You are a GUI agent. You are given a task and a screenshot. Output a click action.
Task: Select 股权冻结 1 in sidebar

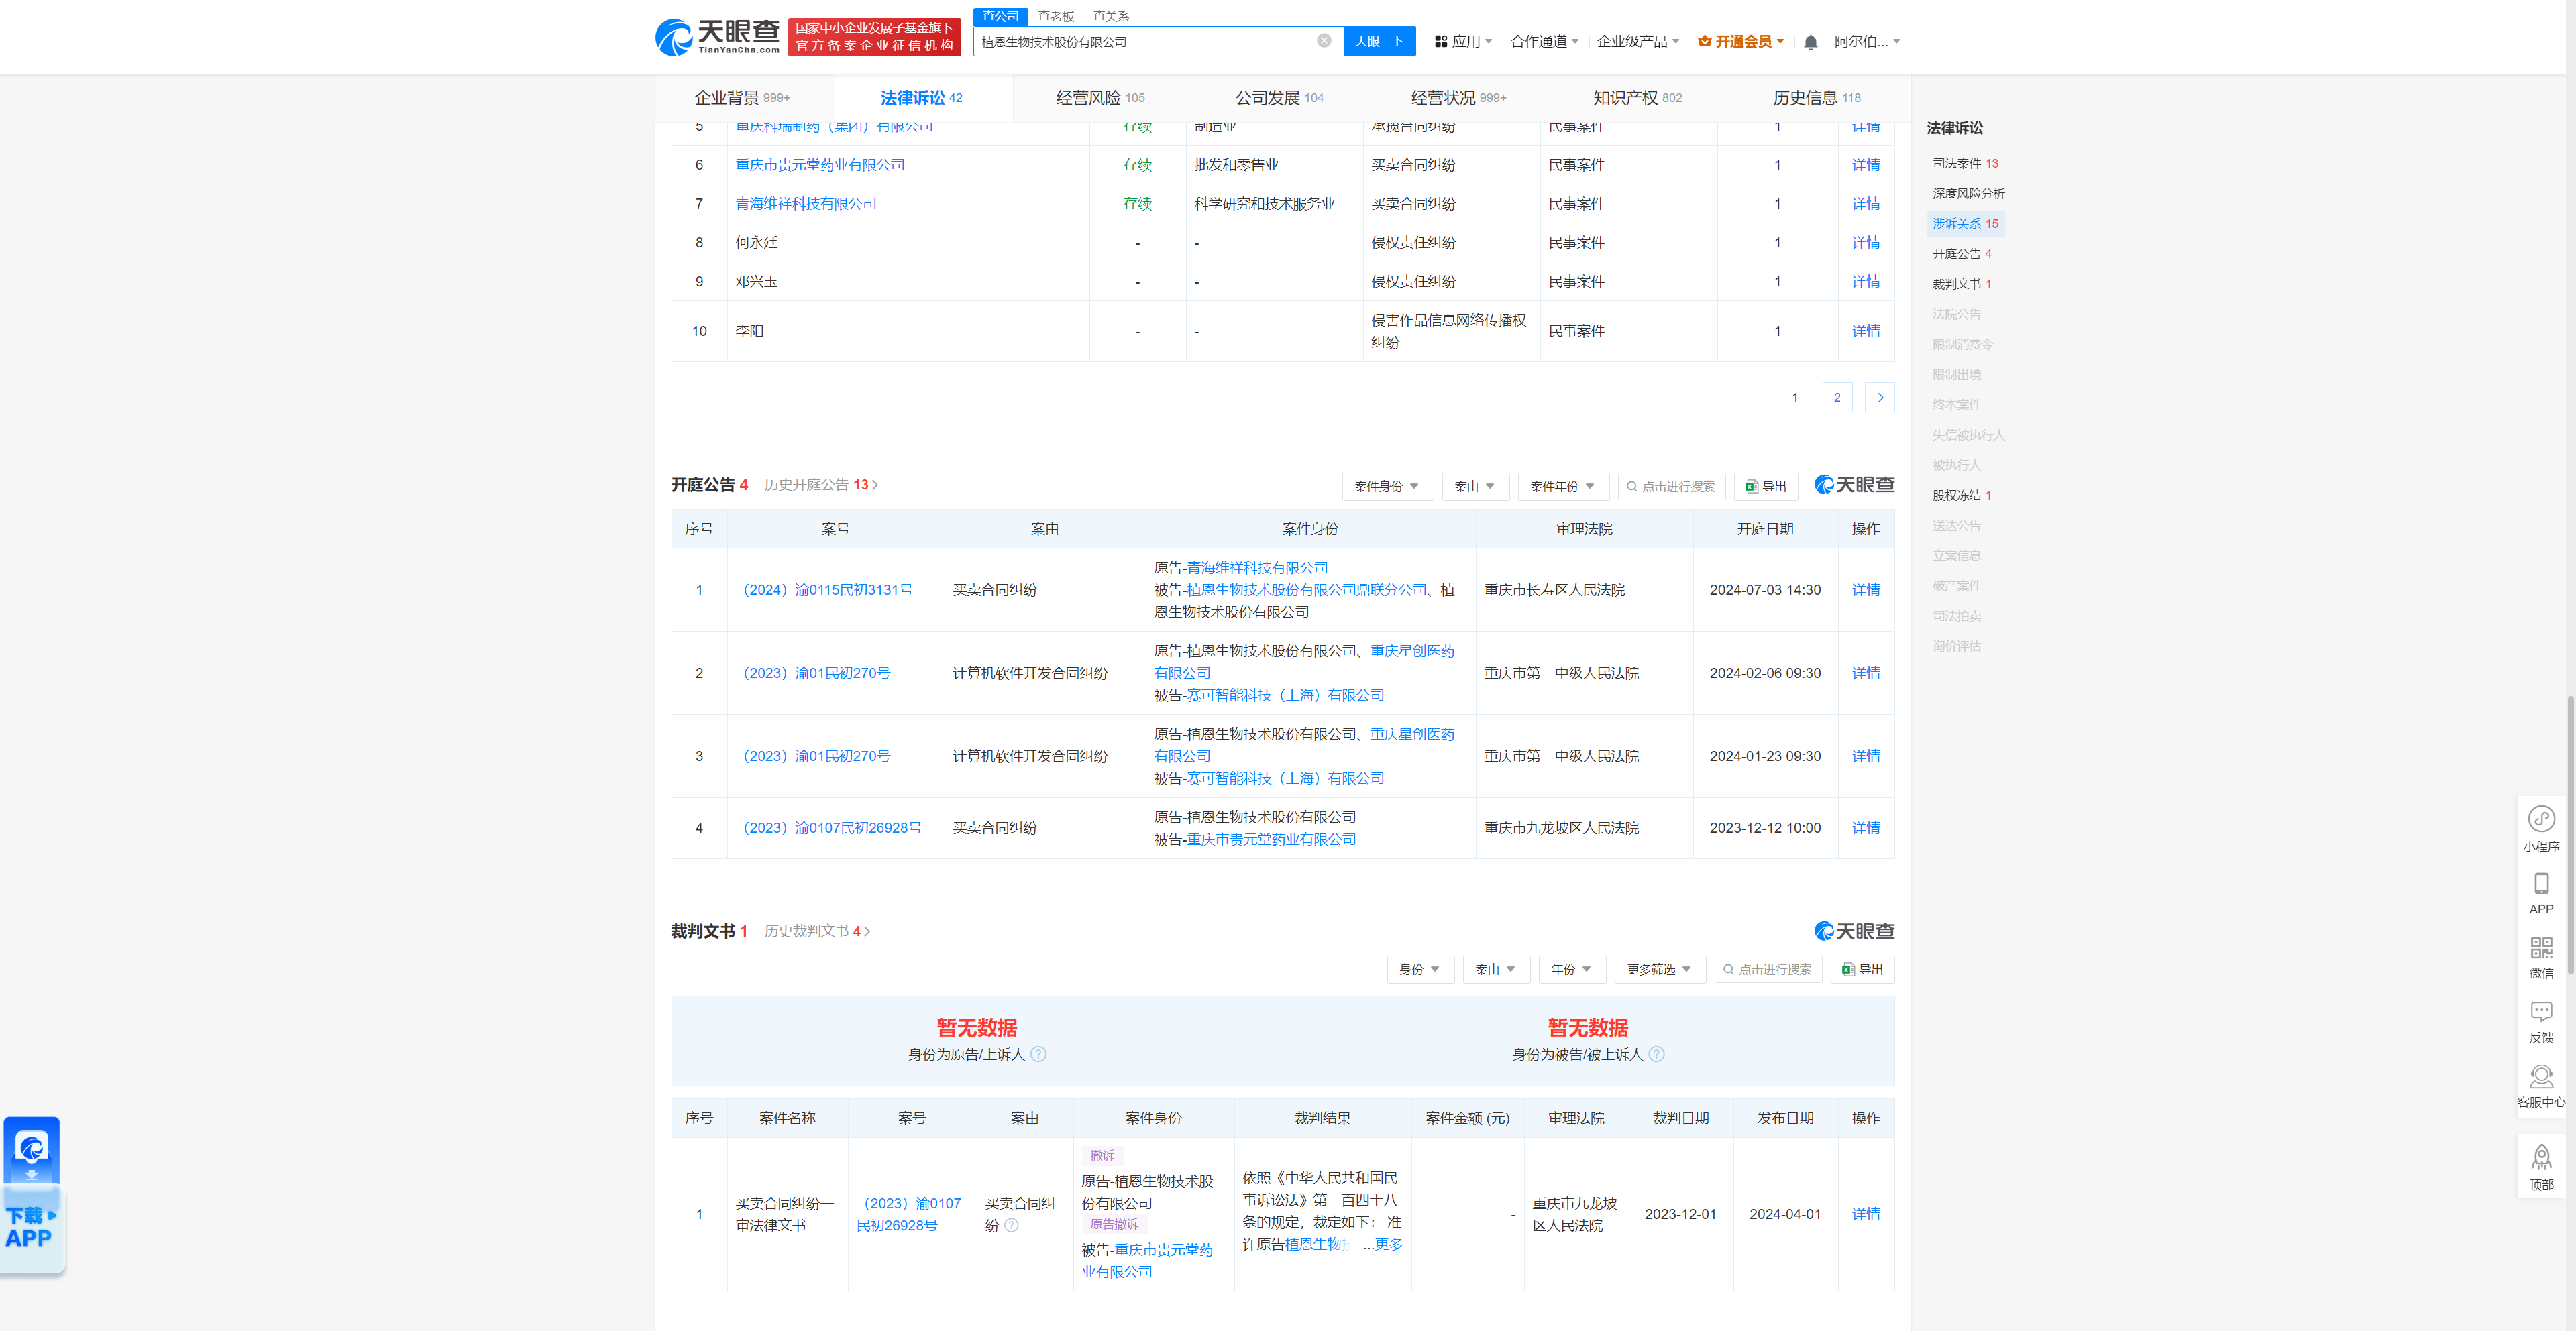point(1961,496)
